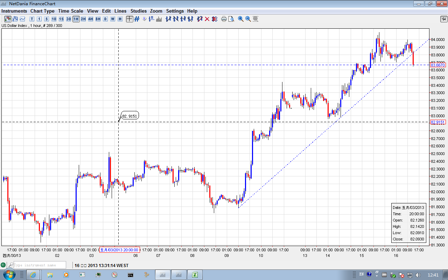Click the print chart icon
448x280 pixels.
[x=224, y=19]
